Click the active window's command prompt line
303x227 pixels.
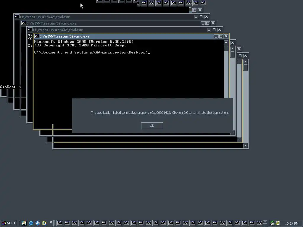[x=92, y=52]
